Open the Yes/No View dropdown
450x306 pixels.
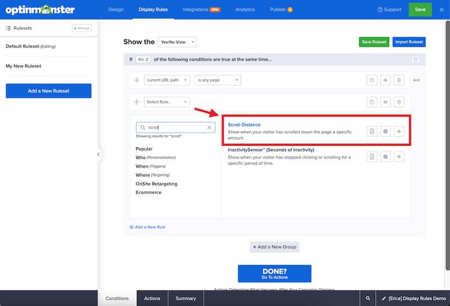(x=177, y=42)
